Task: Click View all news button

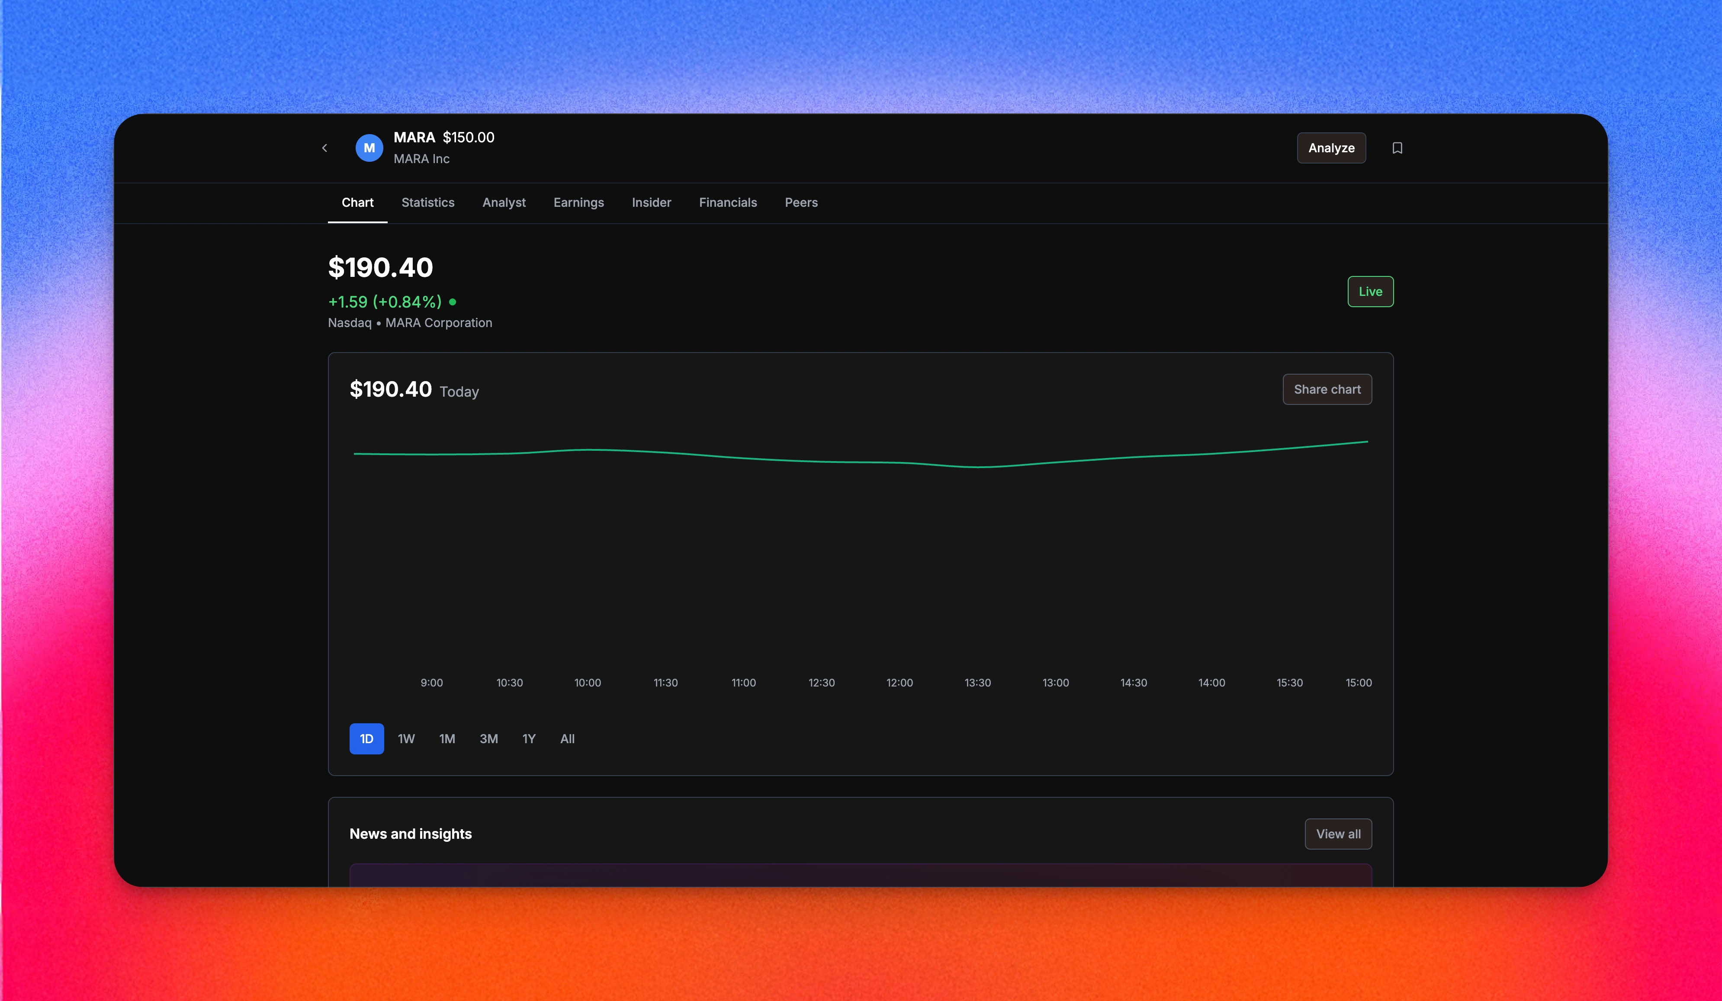Action: point(1338,834)
